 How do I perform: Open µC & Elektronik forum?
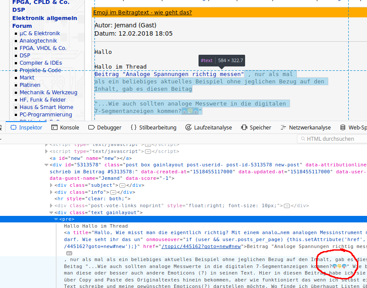click(x=40, y=33)
